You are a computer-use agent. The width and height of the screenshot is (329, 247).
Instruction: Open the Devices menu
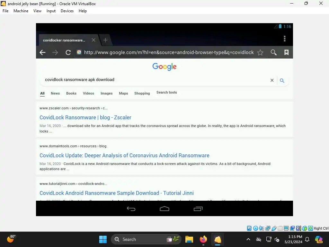click(67, 11)
